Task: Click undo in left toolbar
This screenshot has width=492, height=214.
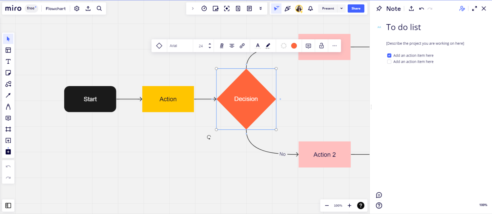Action: (8, 166)
